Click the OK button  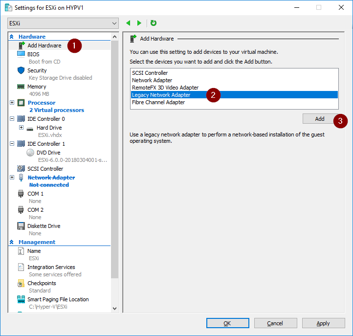pos(228,323)
